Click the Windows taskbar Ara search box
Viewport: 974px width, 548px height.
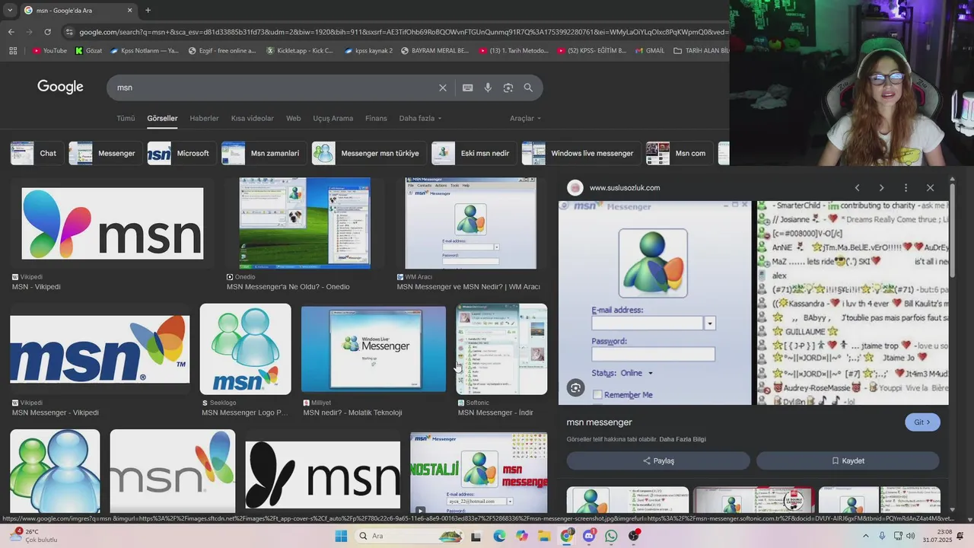409,536
